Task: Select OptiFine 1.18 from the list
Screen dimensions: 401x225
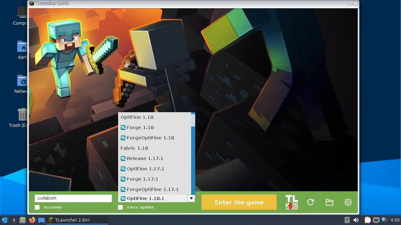Action: pyautogui.click(x=154, y=117)
